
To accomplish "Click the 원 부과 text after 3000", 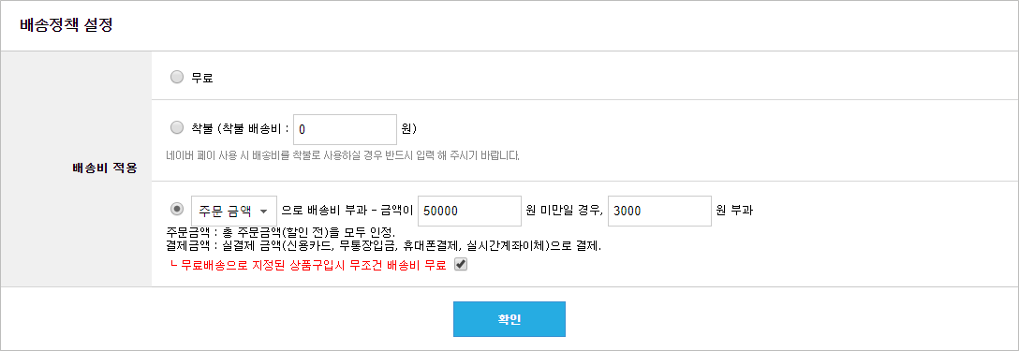I will [x=734, y=211].
